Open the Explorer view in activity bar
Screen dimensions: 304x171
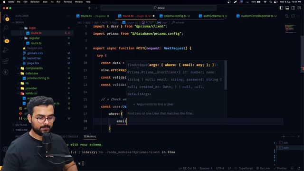pyautogui.click(x=6, y=18)
